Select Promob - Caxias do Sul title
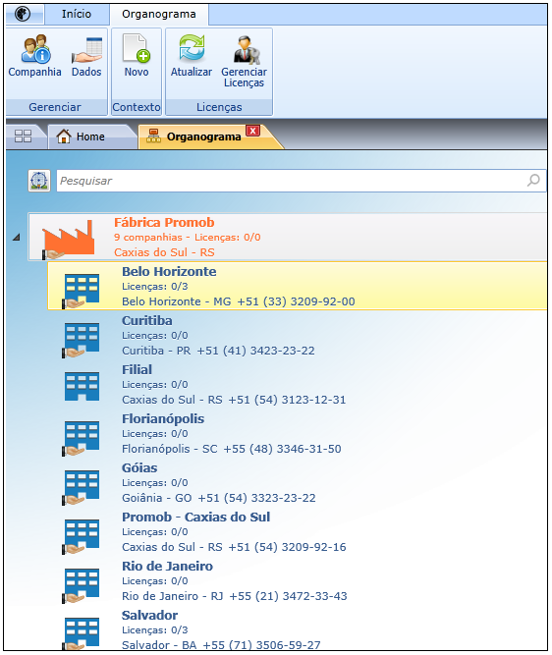 (196, 517)
